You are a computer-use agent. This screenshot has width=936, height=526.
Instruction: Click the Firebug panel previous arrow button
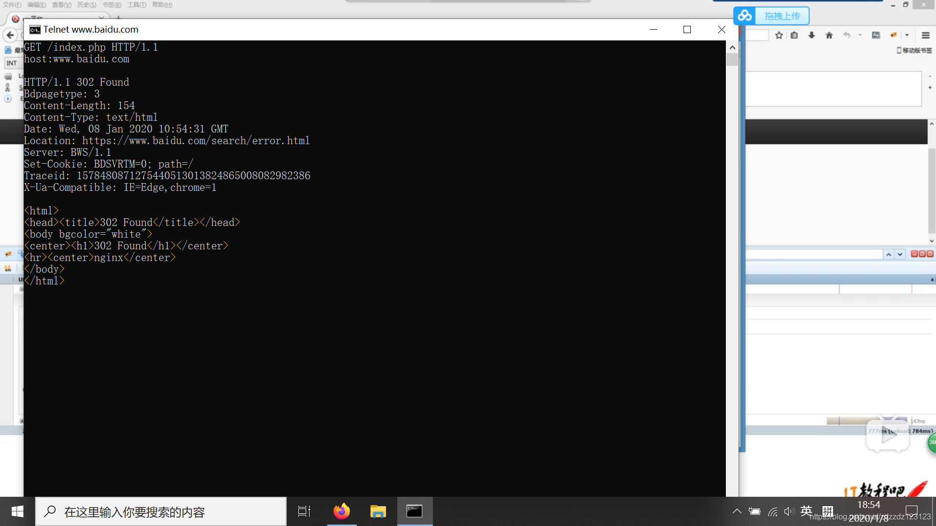(x=889, y=254)
